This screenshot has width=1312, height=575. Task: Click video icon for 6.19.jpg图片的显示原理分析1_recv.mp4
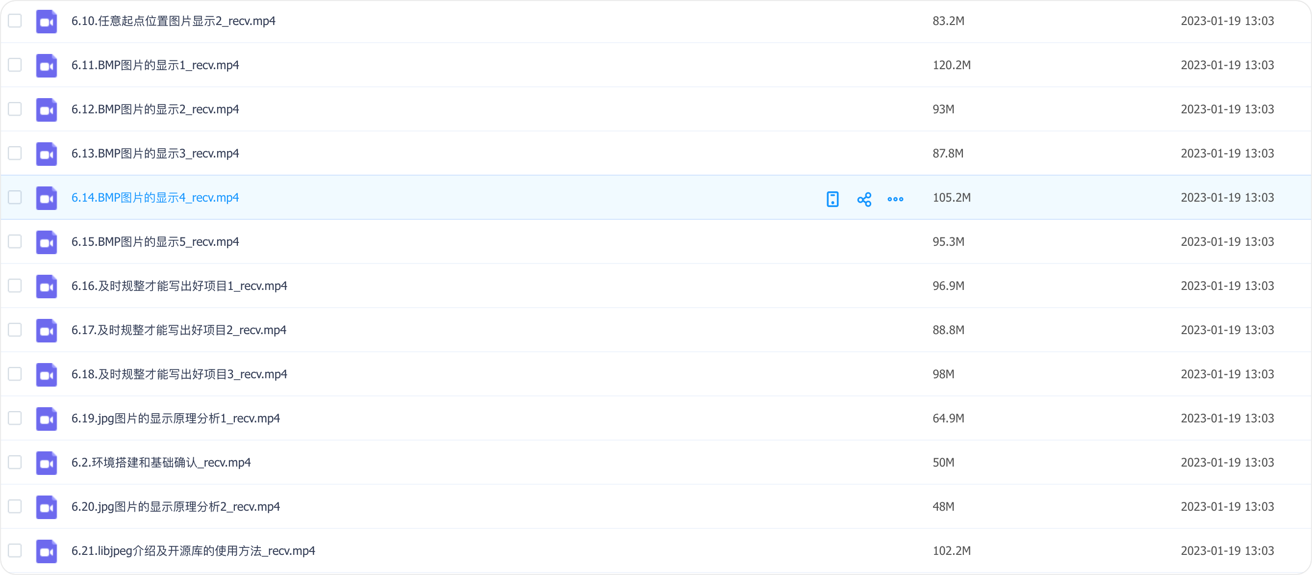(x=47, y=418)
